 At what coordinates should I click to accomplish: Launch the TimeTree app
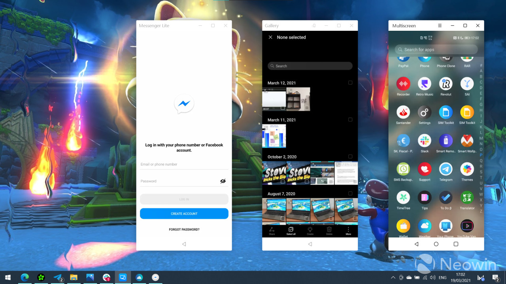[403, 197]
